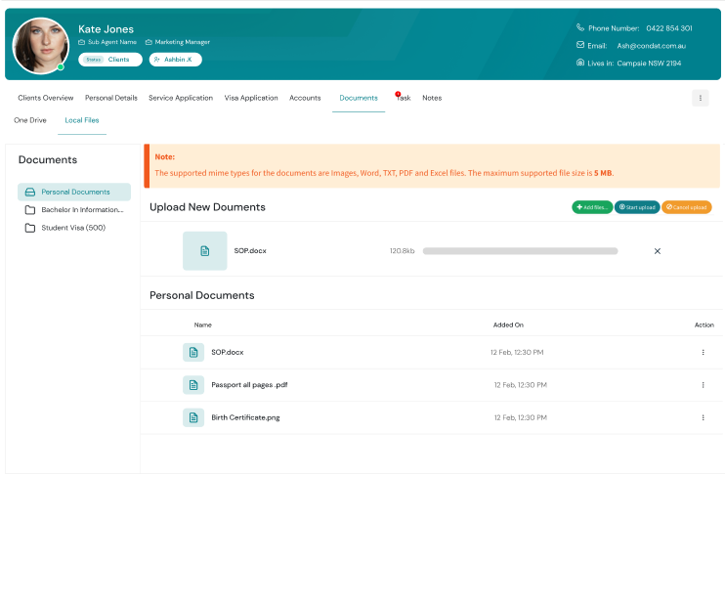Click Kate Jones profile photo

pos(40,45)
